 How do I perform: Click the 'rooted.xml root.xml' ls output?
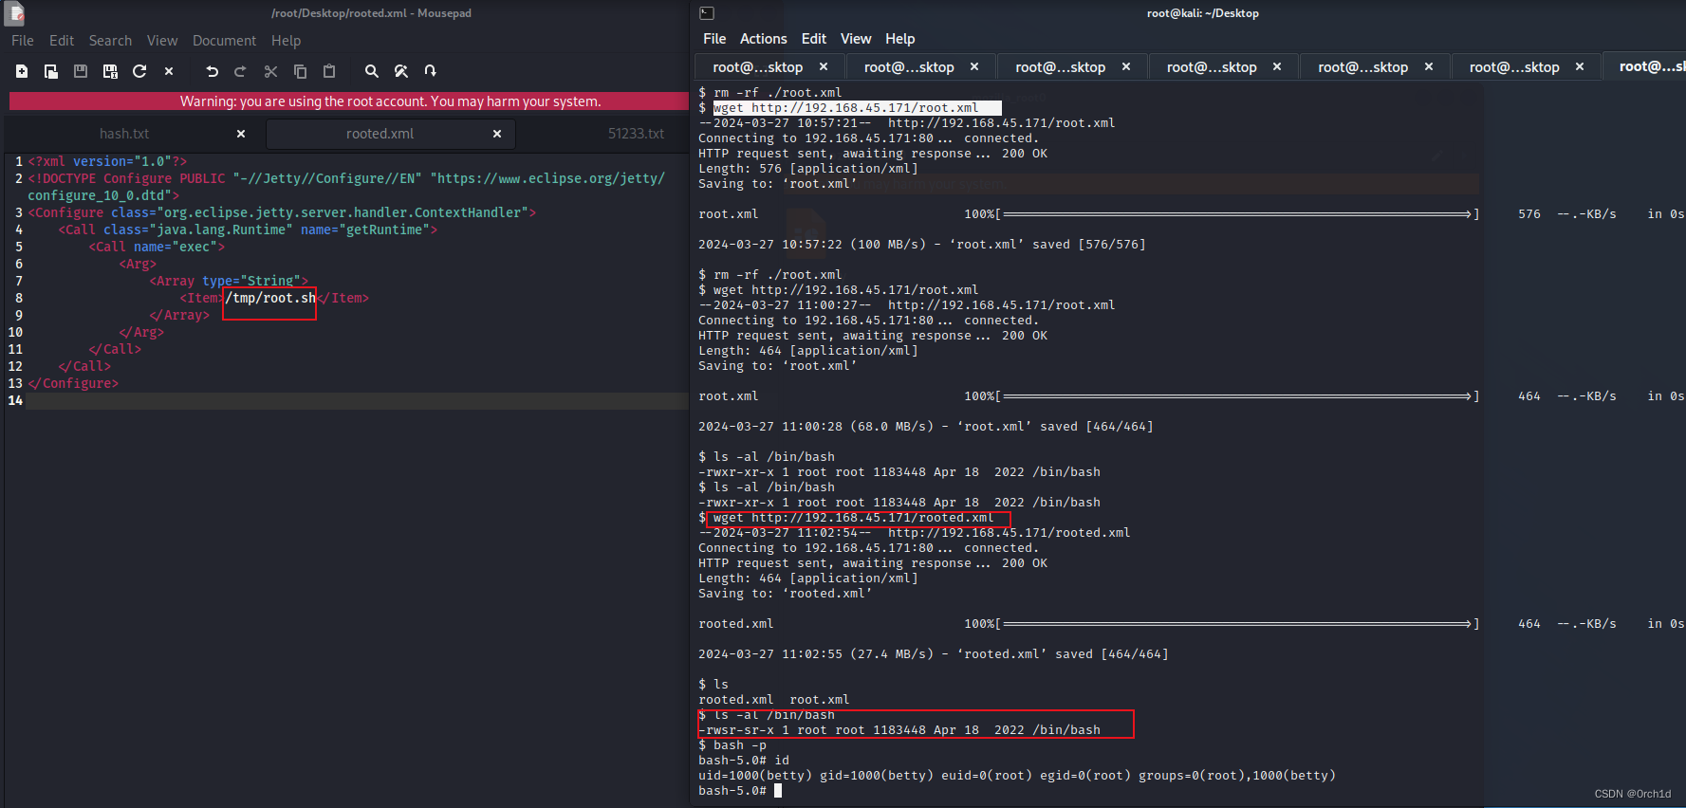click(774, 700)
